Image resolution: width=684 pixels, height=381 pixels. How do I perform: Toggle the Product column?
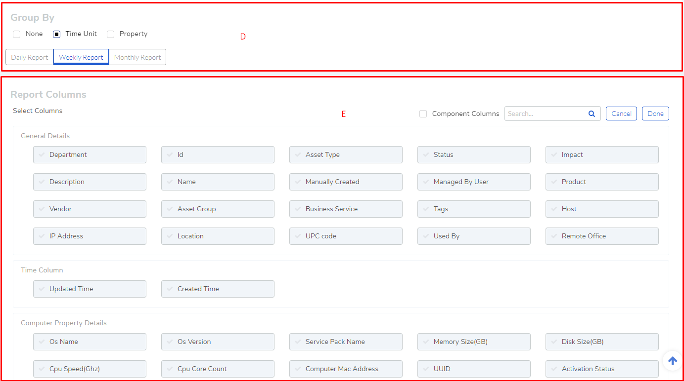(x=602, y=182)
